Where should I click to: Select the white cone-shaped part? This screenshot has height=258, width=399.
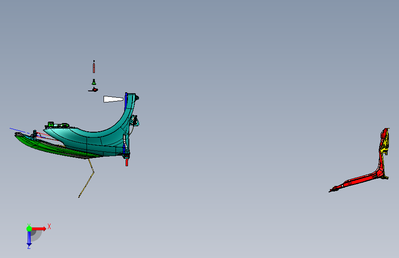click(113, 99)
